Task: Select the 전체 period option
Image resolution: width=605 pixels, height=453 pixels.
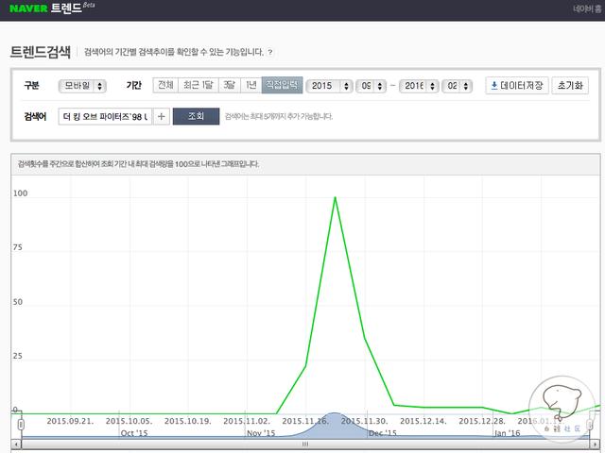Action: click(x=164, y=85)
